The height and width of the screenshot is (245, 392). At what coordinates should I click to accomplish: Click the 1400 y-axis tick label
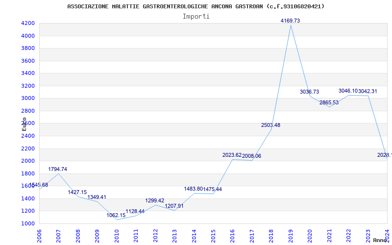pos(28,199)
